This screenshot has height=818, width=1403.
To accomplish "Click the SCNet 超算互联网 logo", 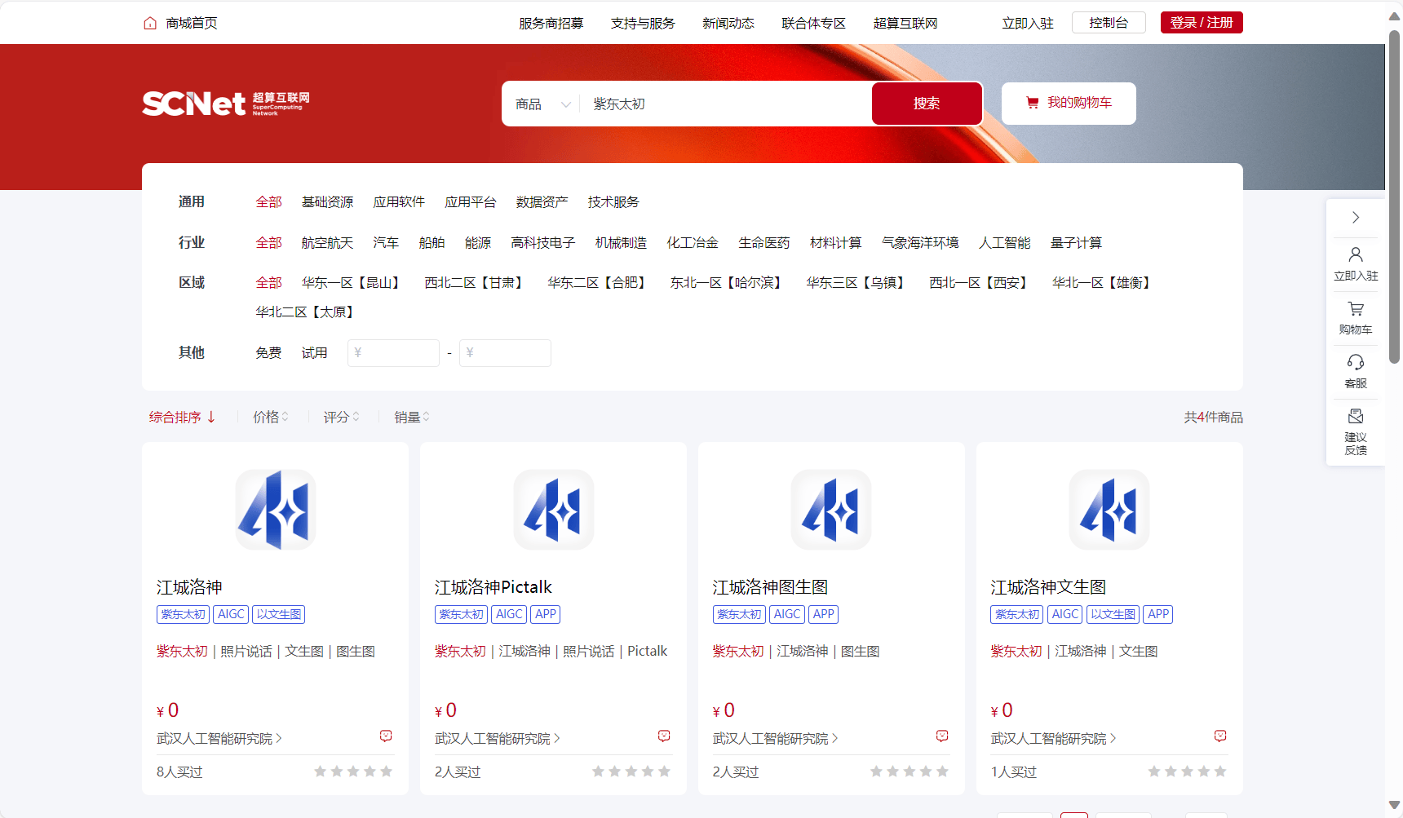I will pos(226,104).
